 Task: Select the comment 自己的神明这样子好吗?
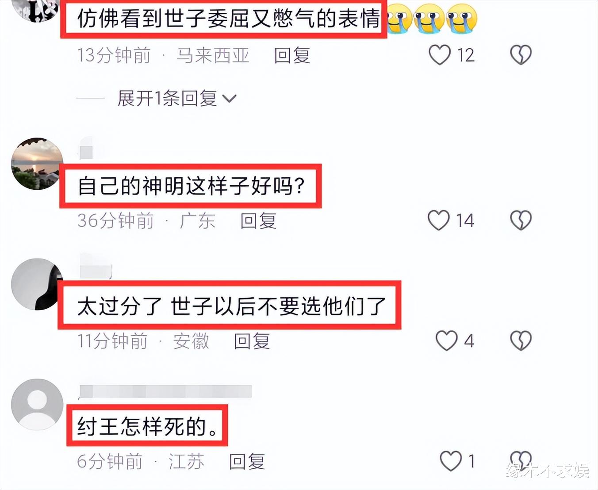coord(191,186)
